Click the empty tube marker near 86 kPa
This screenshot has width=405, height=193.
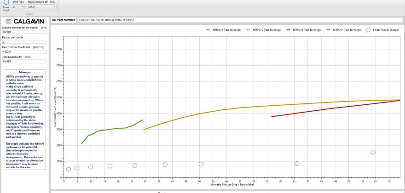click(297, 164)
